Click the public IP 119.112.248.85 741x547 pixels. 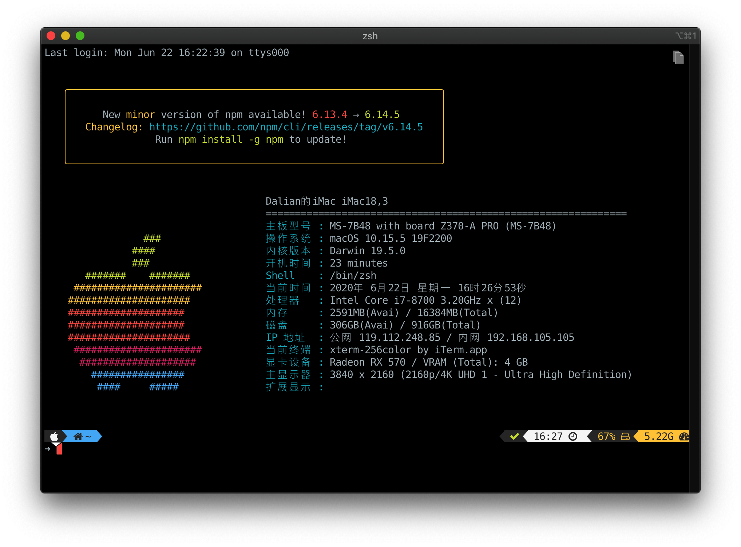click(x=400, y=338)
